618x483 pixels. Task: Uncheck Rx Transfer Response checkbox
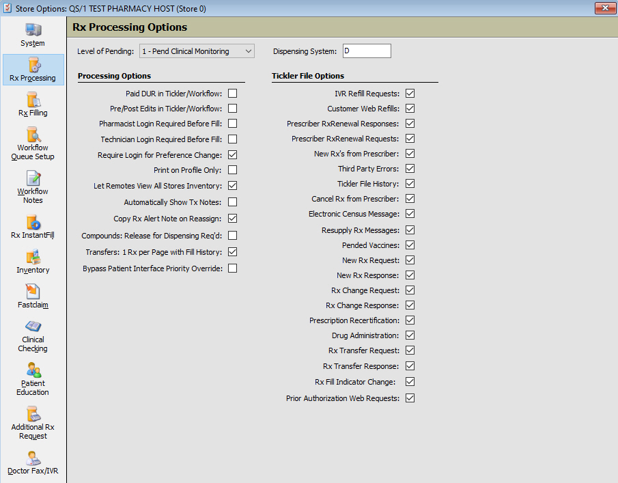410,366
